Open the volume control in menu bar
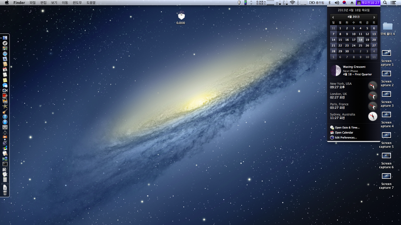The image size is (401, 225). pos(337,2)
